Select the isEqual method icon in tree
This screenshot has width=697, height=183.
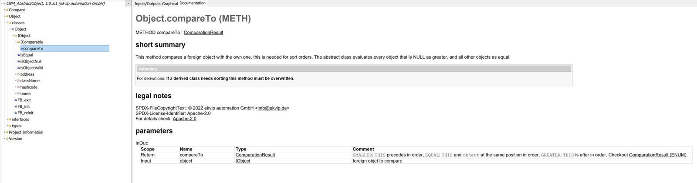click(19, 55)
